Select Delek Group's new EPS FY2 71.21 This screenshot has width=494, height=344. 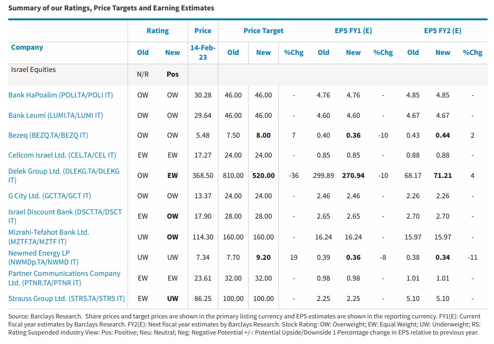click(442, 176)
